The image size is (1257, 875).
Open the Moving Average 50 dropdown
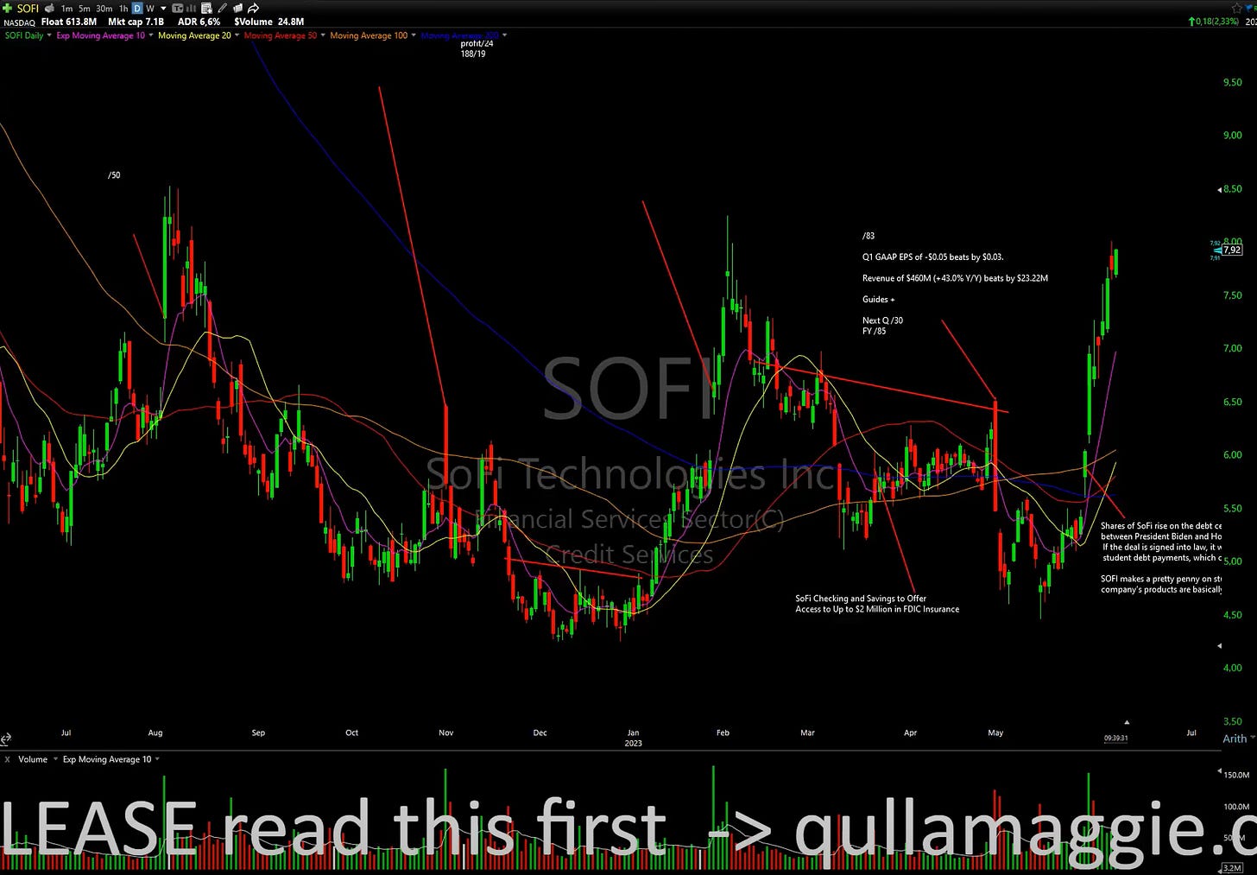323,35
